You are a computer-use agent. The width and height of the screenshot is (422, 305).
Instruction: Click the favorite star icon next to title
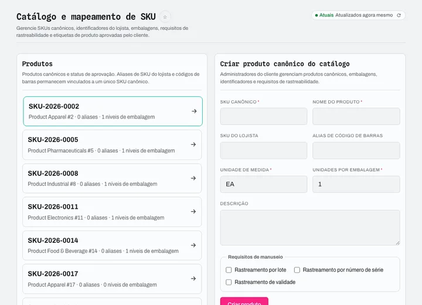click(165, 17)
